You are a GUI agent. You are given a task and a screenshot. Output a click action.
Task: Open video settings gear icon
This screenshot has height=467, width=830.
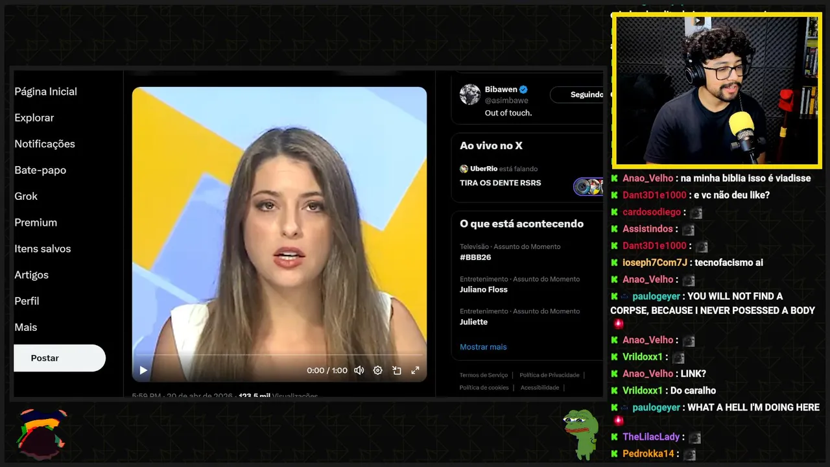[377, 370]
